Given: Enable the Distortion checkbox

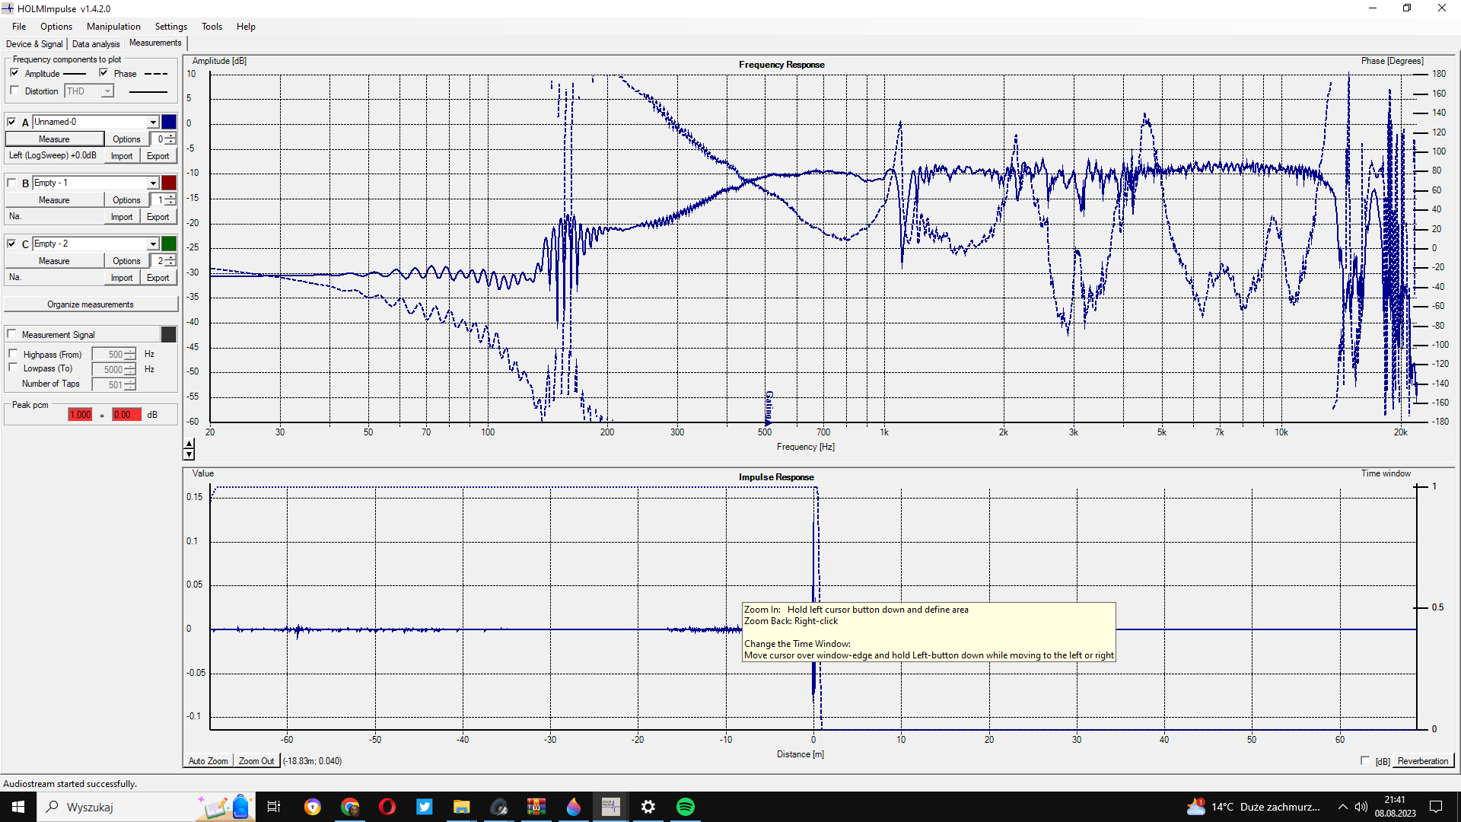Looking at the screenshot, I should click(14, 91).
